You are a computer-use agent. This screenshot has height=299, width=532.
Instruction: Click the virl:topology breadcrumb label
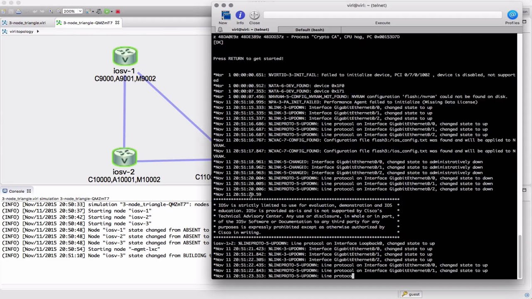tap(21, 32)
